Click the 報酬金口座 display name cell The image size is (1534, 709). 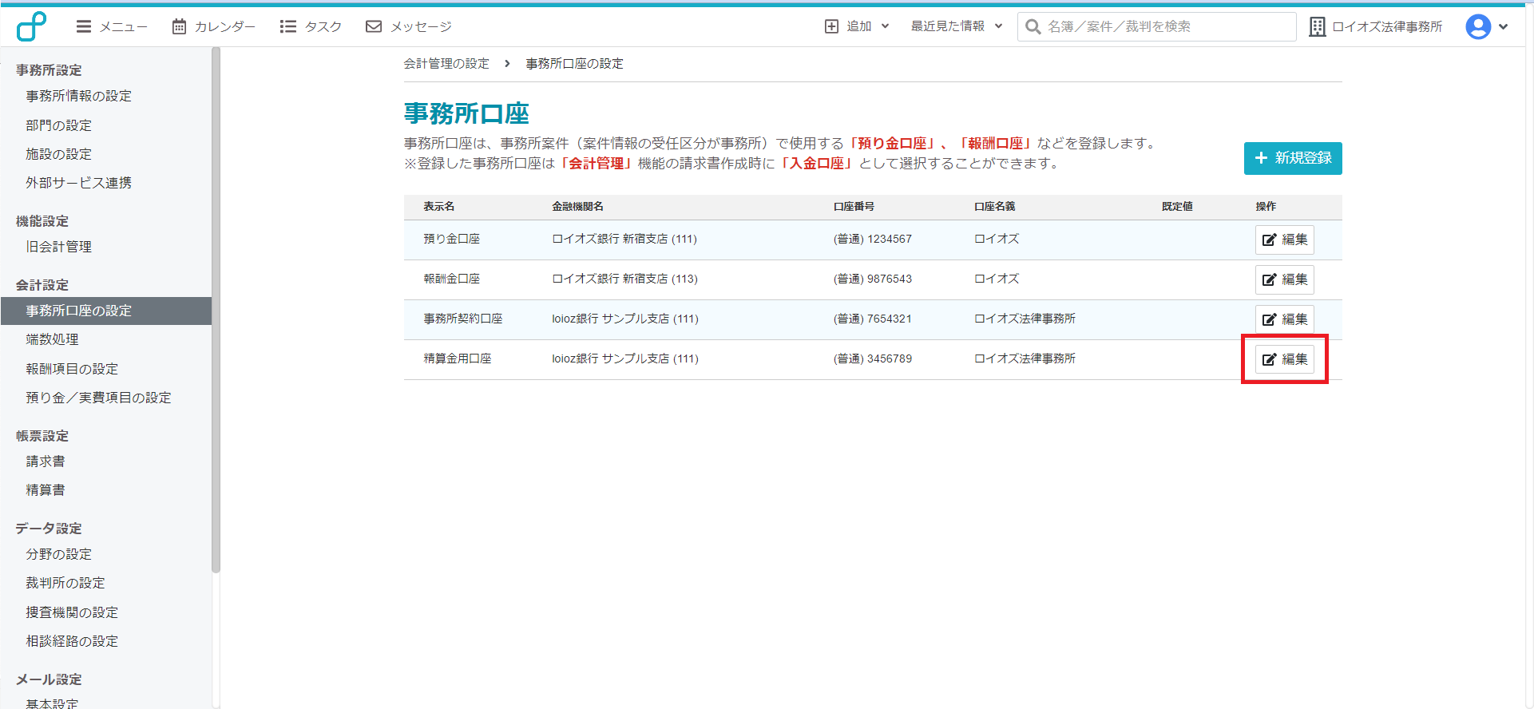[x=452, y=279]
